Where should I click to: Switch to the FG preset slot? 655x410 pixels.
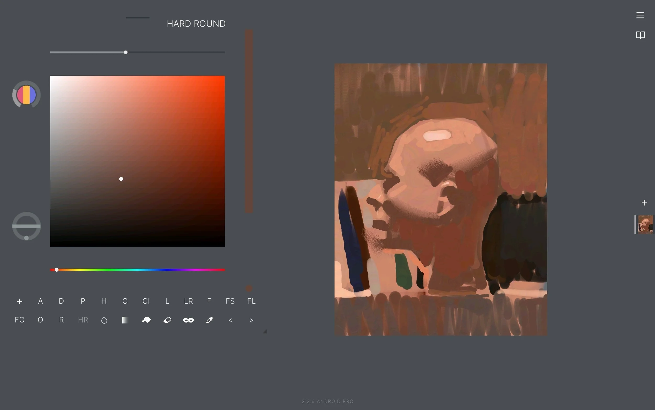[19, 320]
